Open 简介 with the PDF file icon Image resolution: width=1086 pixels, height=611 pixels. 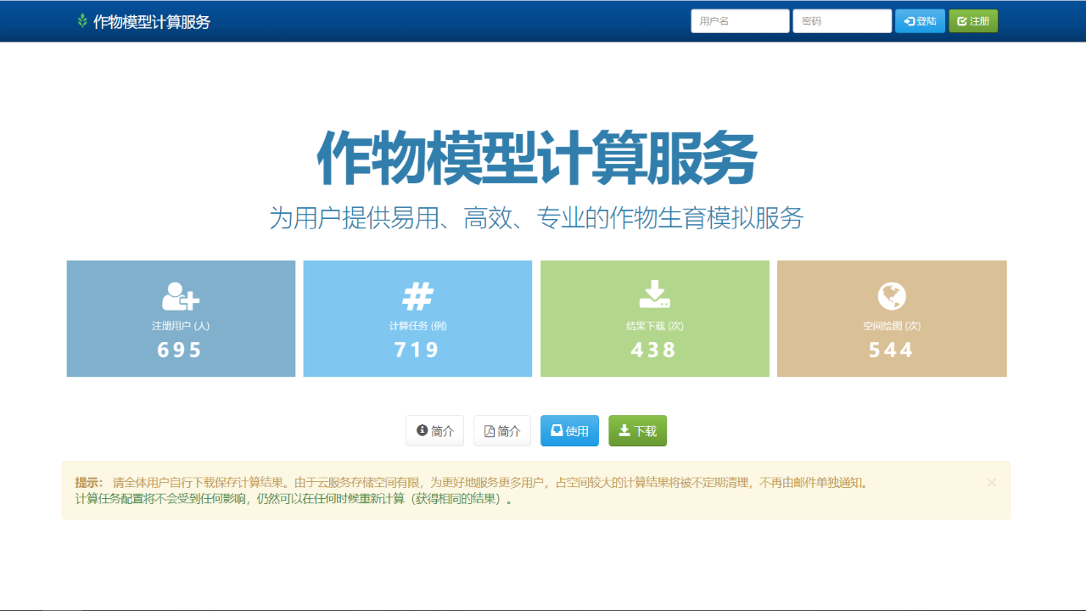(502, 431)
